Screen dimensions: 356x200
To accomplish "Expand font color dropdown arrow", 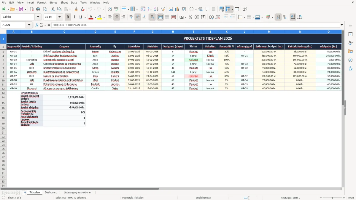I will point(95,17).
